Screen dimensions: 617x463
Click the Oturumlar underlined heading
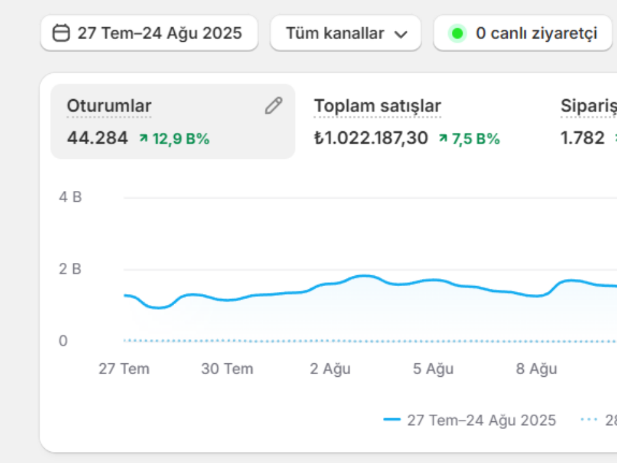pyautogui.click(x=109, y=106)
